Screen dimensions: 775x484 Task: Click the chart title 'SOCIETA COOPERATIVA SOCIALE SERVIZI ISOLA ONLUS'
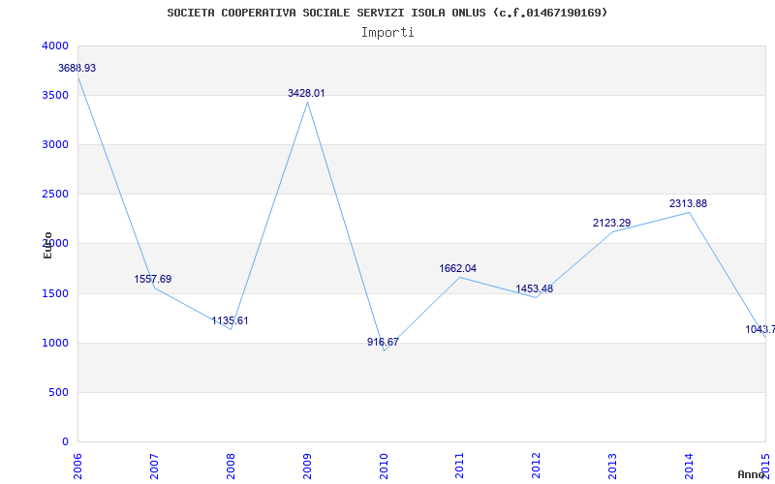pyautogui.click(x=326, y=13)
